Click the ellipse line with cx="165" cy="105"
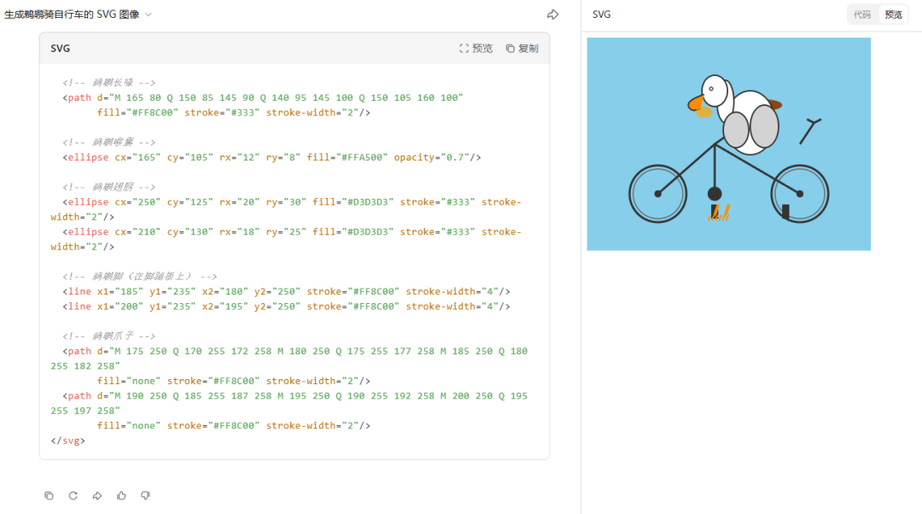This screenshot has height=514, width=922. (x=271, y=157)
